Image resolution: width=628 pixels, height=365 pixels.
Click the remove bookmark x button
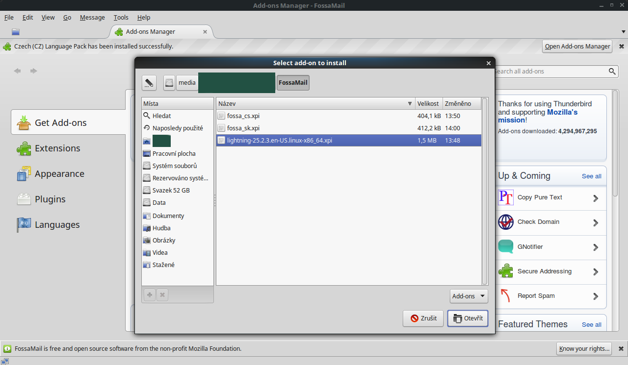pyautogui.click(x=162, y=295)
